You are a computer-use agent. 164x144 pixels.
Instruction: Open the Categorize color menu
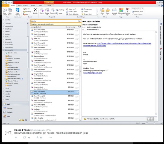[x=121, y=11]
